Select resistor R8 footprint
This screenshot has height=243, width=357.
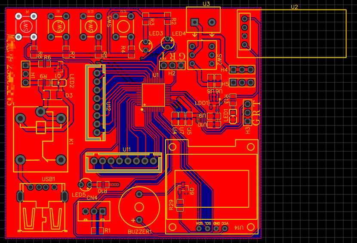click(x=34, y=52)
